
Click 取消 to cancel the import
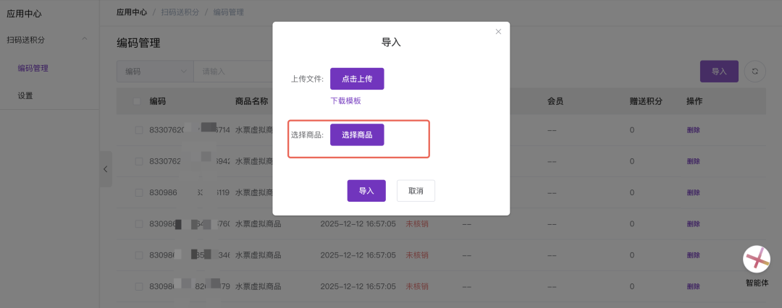416,191
